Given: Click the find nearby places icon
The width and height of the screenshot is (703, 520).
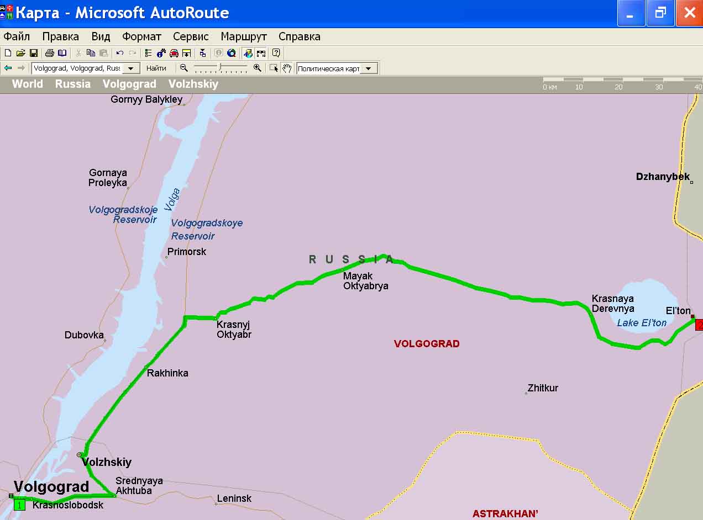Looking at the screenshot, I should (161, 53).
